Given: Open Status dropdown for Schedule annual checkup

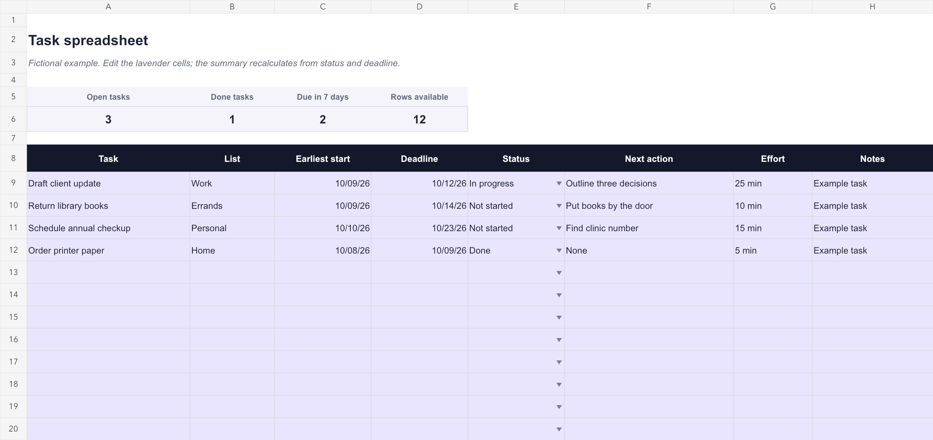Looking at the screenshot, I should click(x=559, y=228).
